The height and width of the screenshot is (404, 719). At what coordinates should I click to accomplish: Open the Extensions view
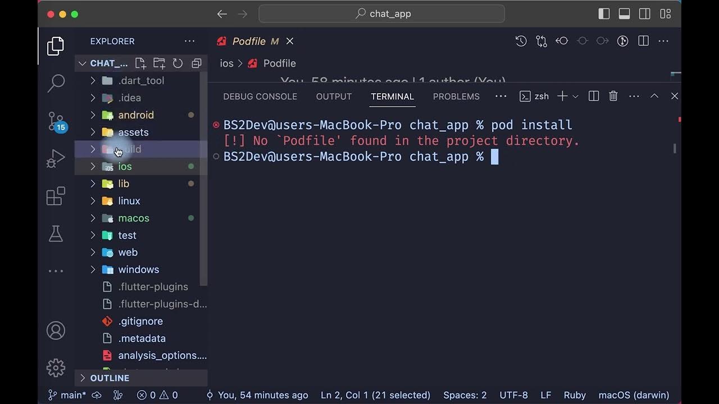click(x=56, y=196)
